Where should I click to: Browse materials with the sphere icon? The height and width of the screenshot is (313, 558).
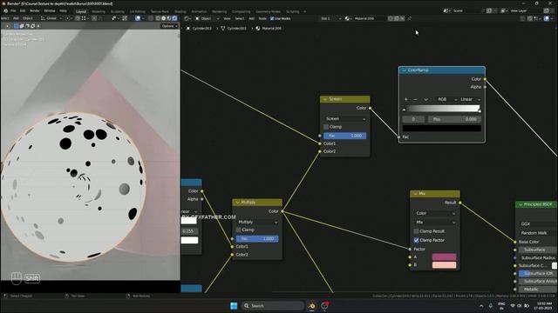click(348, 18)
